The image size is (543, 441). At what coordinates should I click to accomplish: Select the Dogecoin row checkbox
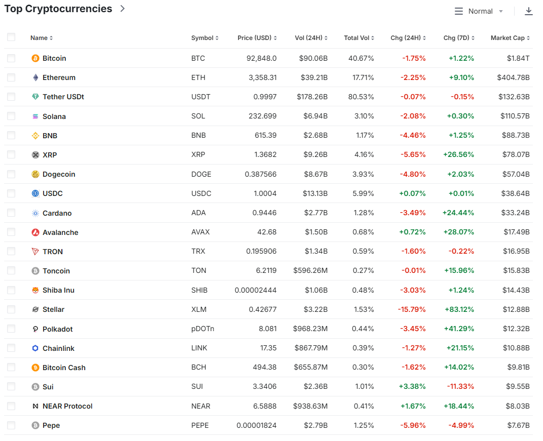(11, 174)
